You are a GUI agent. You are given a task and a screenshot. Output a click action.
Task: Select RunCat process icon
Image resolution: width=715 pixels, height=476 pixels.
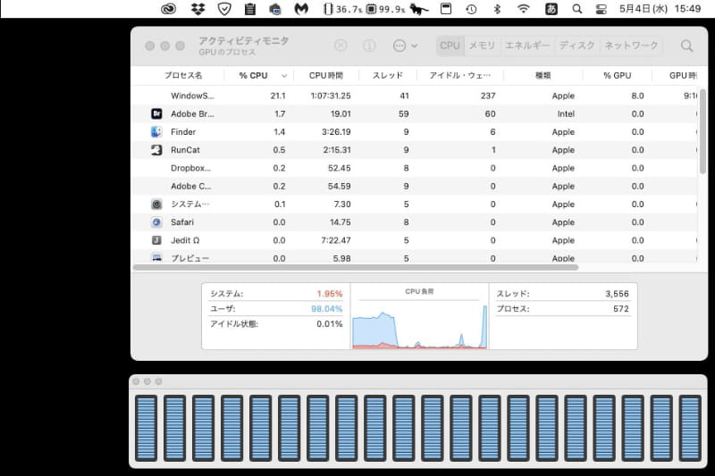point(156,150)
